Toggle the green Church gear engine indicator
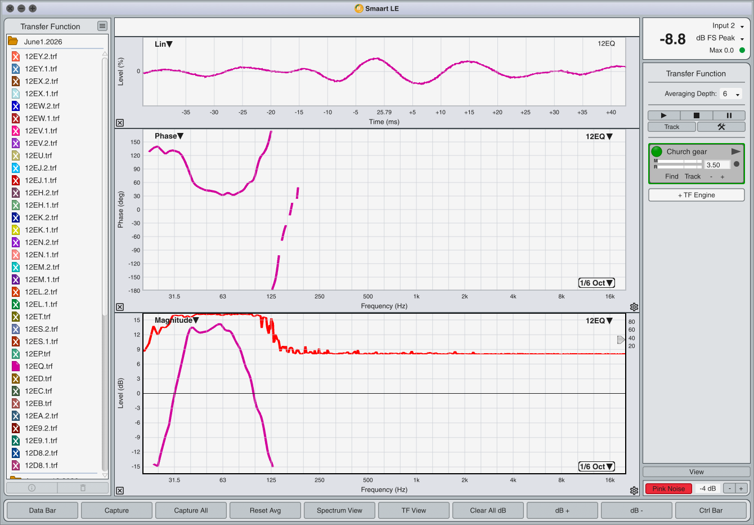The height and width of the screenshot is (525, 754). coord(657,152)
